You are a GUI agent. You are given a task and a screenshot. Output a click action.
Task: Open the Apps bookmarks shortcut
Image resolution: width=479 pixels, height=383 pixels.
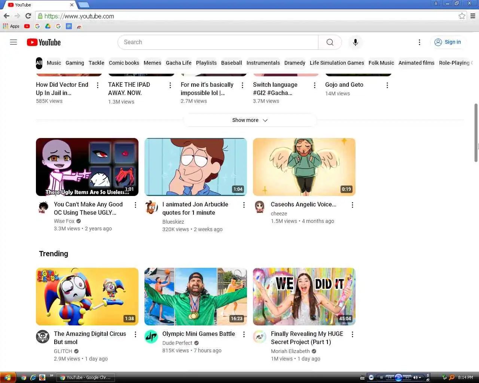(x=11, y=26)
